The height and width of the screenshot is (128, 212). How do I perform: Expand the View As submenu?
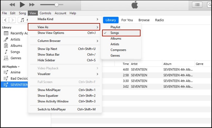click(x=64, y=27)
